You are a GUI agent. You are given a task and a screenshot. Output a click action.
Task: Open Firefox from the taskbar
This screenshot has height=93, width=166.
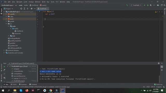(x=27, y=90)
